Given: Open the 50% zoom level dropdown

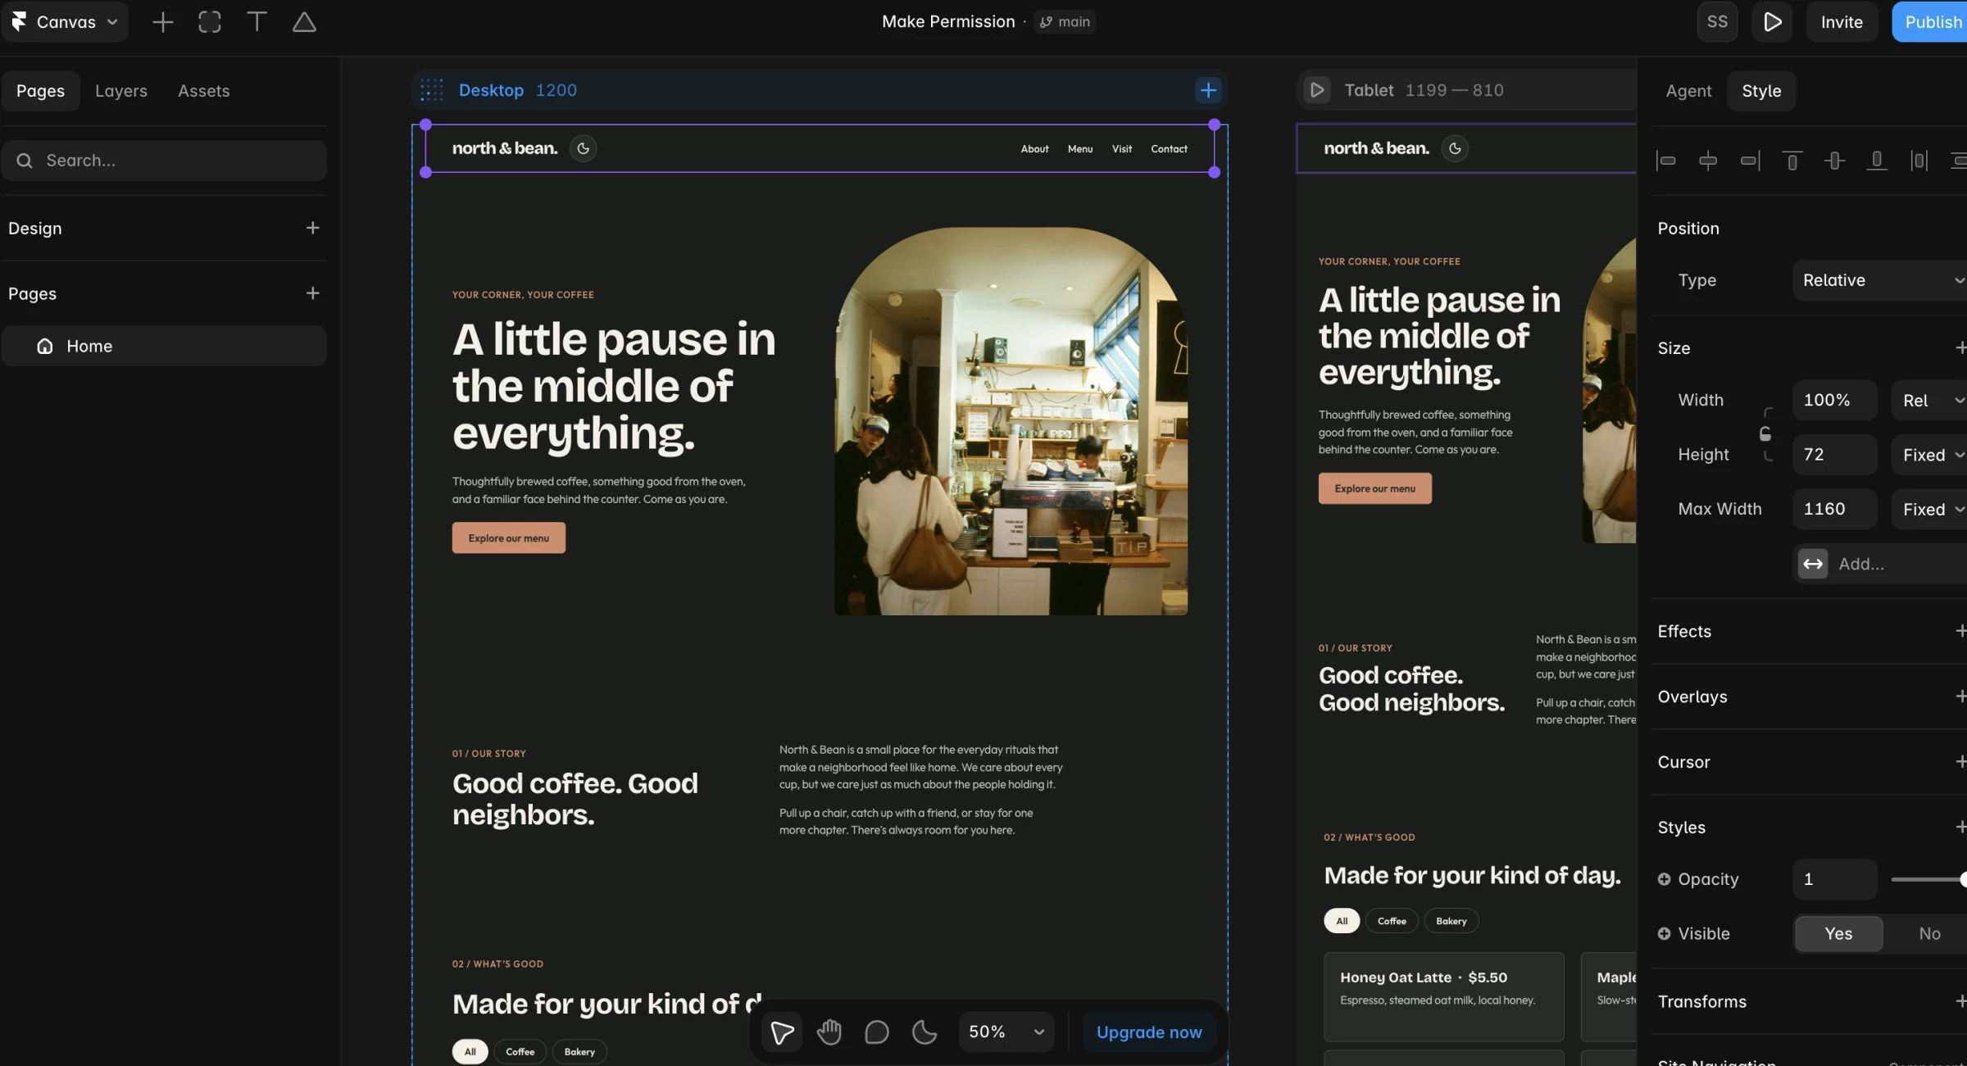Looking at the screenshot, I should point(1006,1032).
